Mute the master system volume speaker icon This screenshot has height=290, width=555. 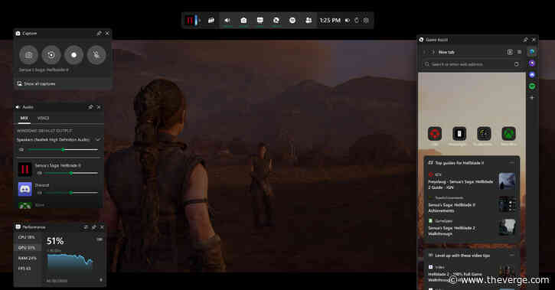point(21,150)
